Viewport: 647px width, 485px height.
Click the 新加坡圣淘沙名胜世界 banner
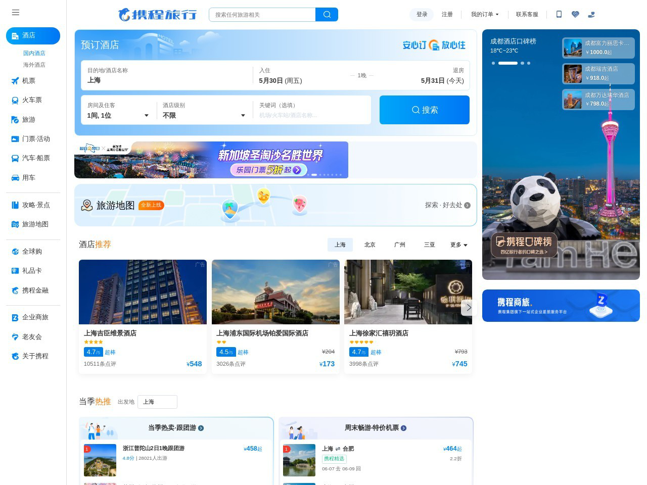coord(211,160)
